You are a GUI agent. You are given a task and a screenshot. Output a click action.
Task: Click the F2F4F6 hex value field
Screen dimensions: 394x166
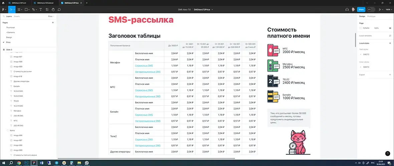click(x=366, y=28)
